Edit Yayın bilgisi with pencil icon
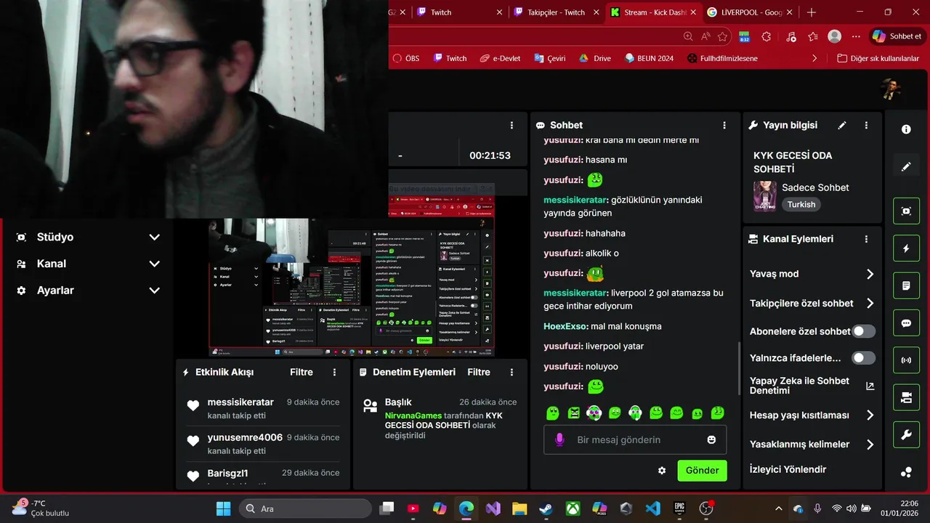930x523 pixels. (x=842, y=125)
